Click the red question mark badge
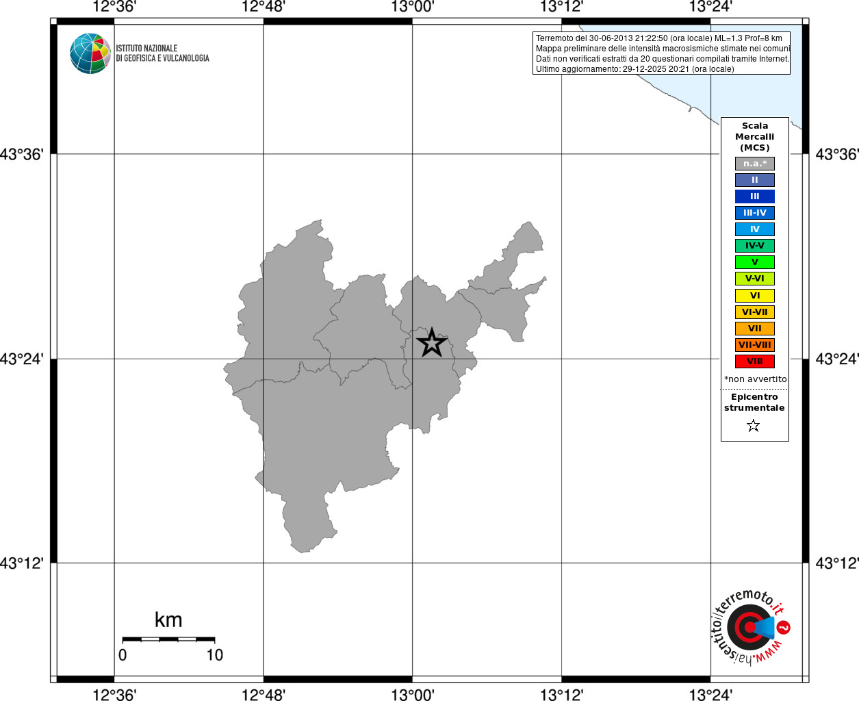Image resolution: width=859 pixels, height=701 pixels. 784,627
